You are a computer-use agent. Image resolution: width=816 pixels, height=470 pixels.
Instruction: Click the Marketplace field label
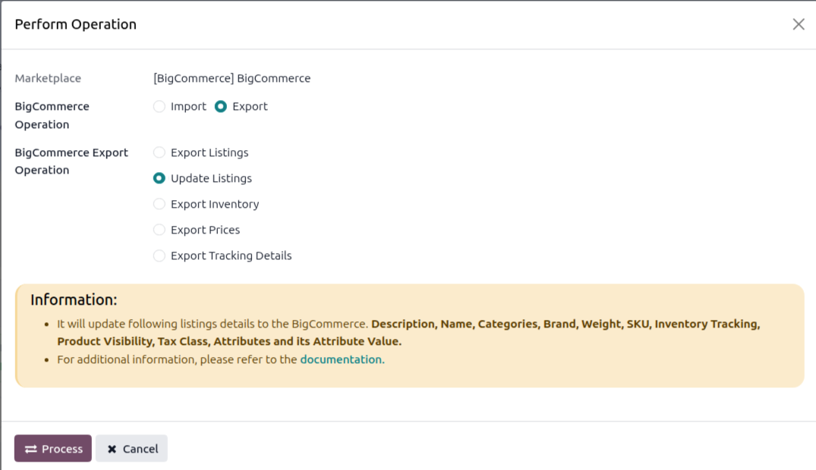pyautogui.click(x=48, y=79)
